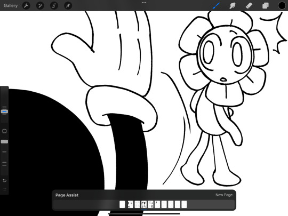Viewport: 288px width, 216px height.
Task: Undo the last stroke
Action: pos(4,181)
